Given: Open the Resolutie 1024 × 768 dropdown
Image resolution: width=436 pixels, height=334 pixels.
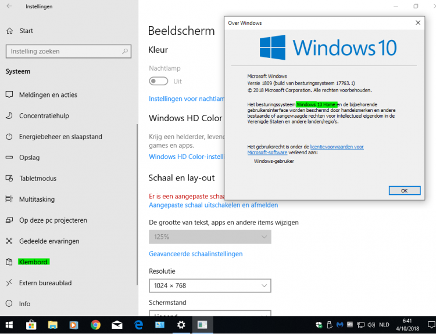Looking at the screenshot, I should coord(210,285).
